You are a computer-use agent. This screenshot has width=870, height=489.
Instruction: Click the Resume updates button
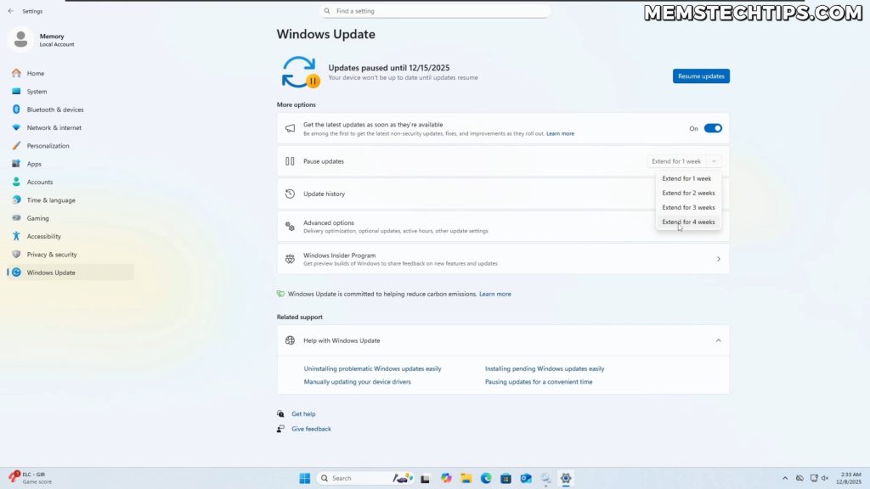pyautogui.click(x=700, y=76)
